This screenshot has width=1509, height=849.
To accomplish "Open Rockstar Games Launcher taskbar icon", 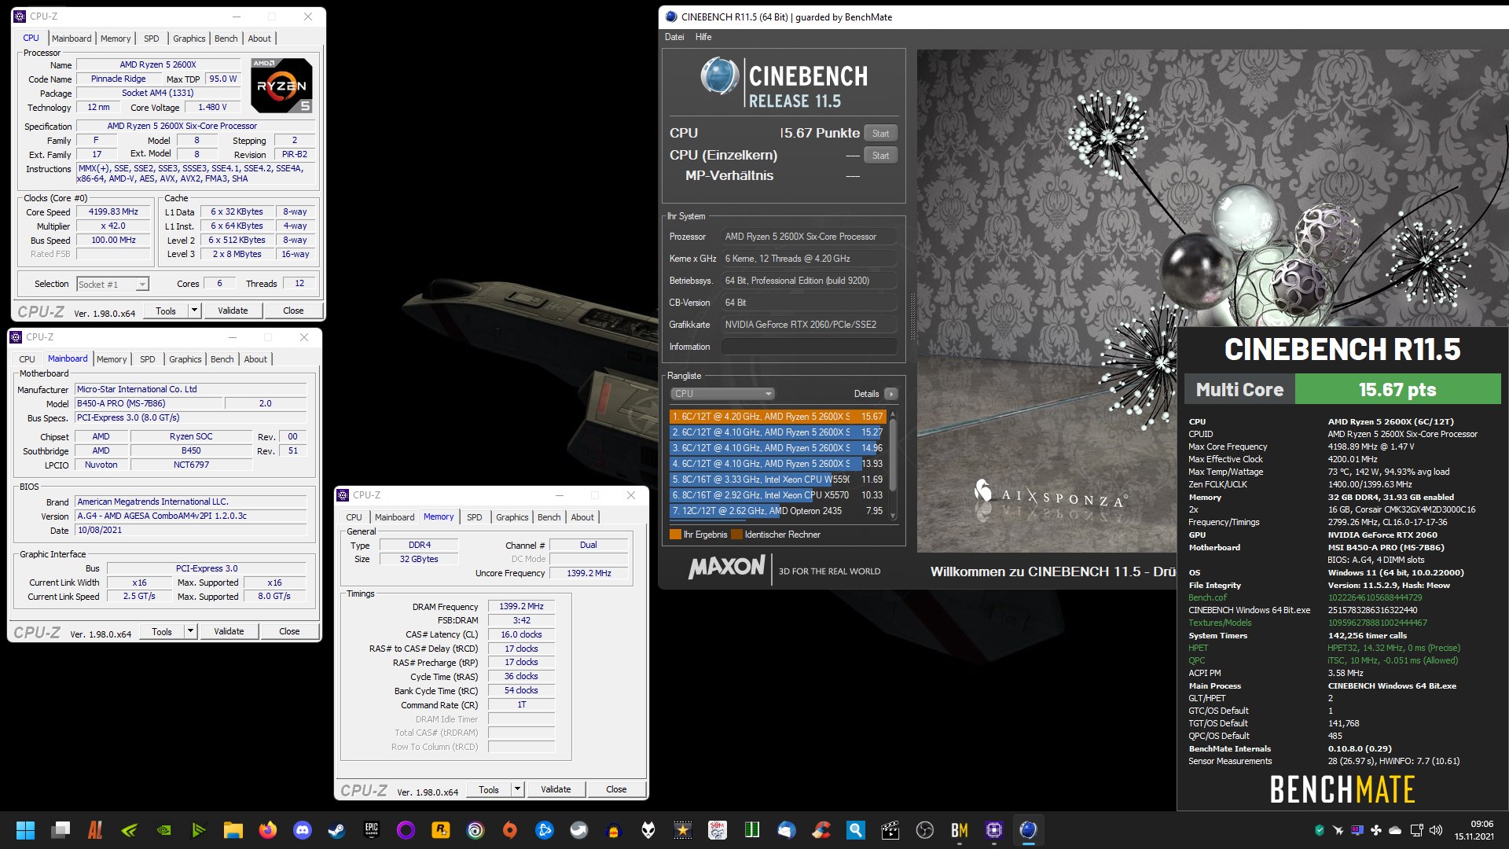I will 441,830.
